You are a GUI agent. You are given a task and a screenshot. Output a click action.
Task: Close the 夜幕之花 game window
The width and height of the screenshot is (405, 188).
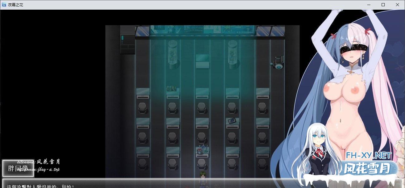398,5
